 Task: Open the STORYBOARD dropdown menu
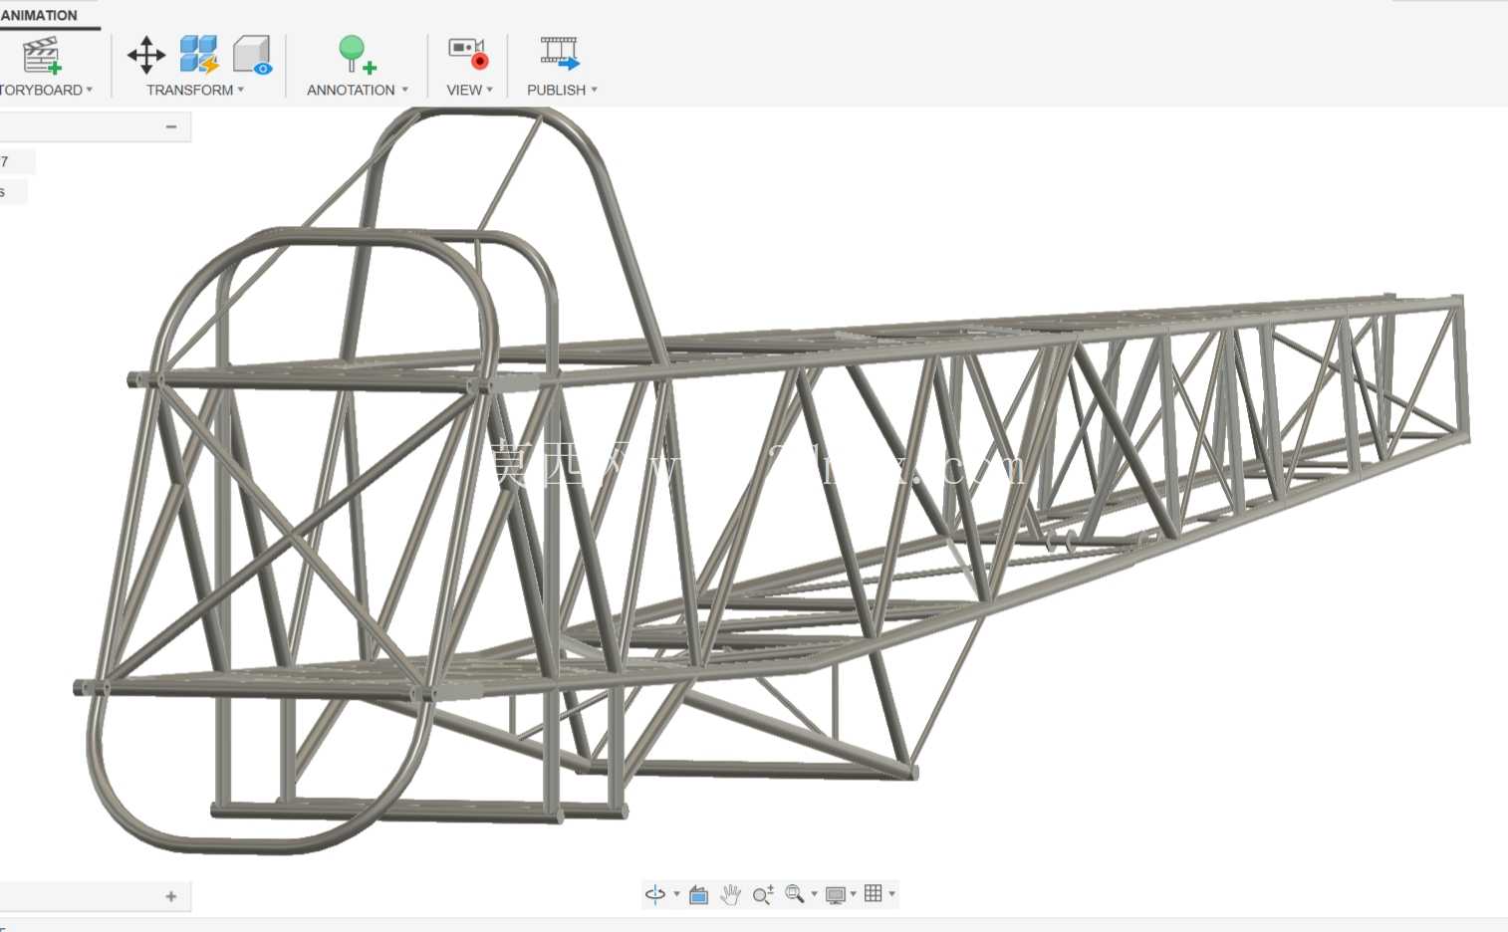tap(46, 90)
